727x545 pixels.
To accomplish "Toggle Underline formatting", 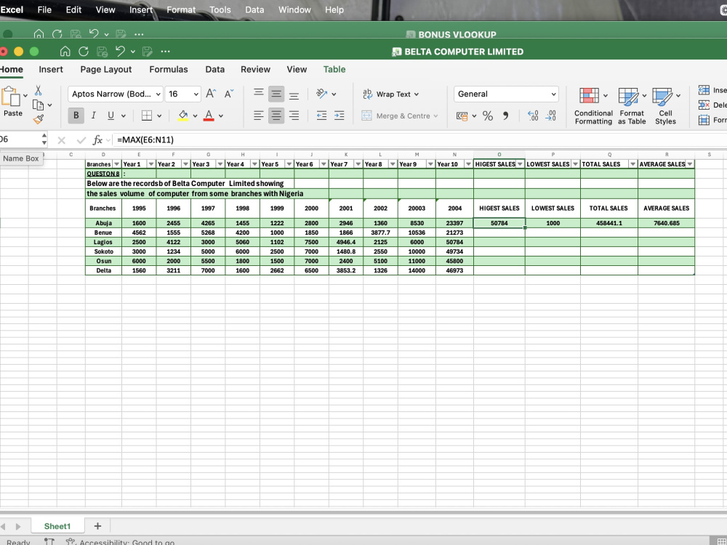I will [111, 116].
